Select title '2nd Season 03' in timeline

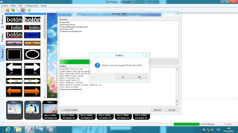105,117
